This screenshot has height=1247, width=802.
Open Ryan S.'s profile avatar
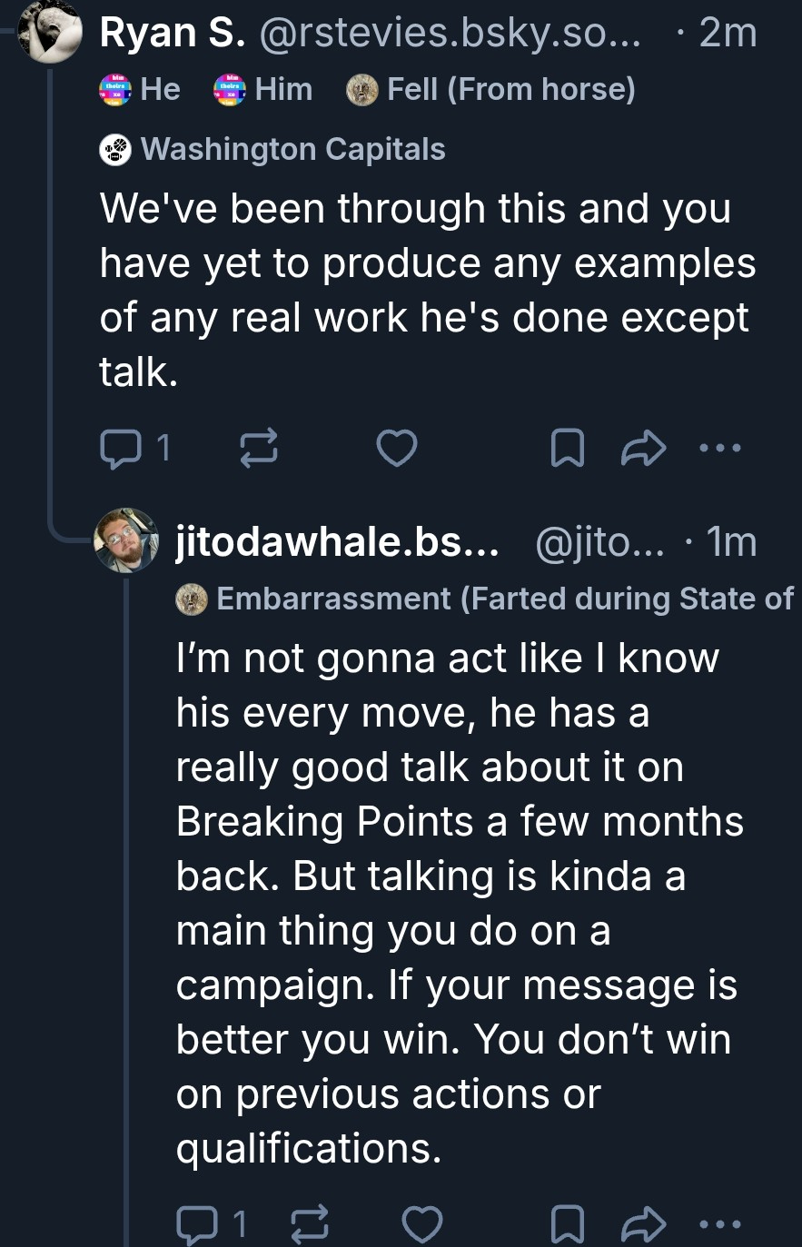point(50,33)
